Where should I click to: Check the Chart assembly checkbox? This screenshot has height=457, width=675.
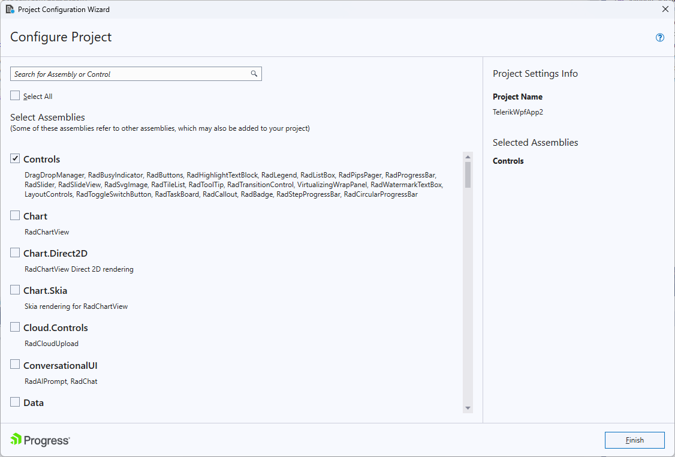tap(14, 215)
